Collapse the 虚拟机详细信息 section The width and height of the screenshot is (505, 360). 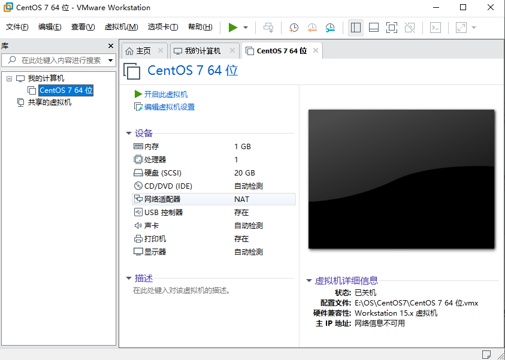(x=309, y=281)
